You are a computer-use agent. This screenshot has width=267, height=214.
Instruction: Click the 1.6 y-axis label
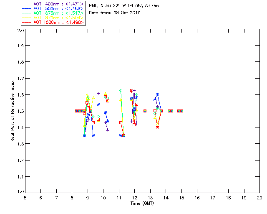coord(20,95)
